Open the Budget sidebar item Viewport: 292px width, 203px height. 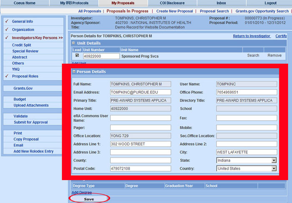click(x=20, y=99)
